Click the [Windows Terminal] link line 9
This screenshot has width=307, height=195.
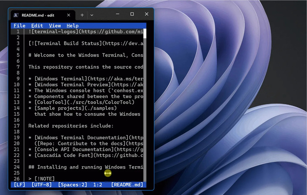coord(86,79)
